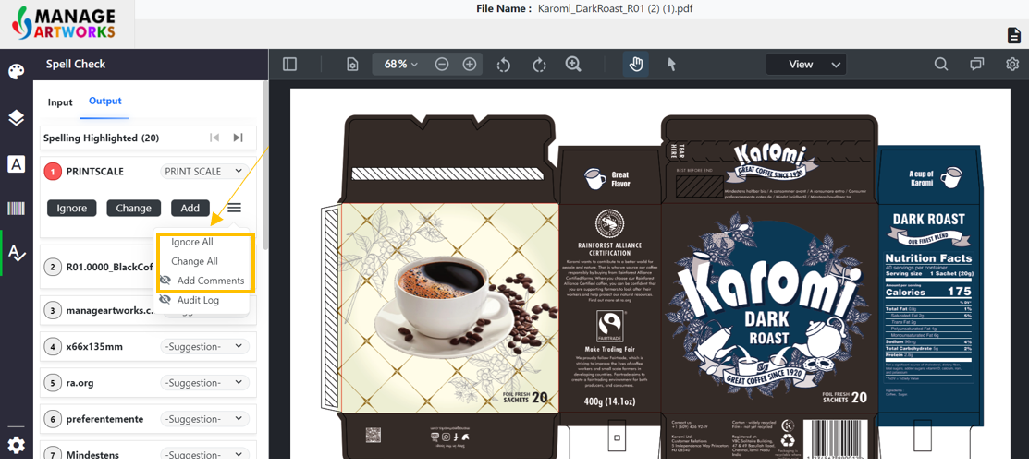Rotate the document counterclockwise

click(503, 65)
